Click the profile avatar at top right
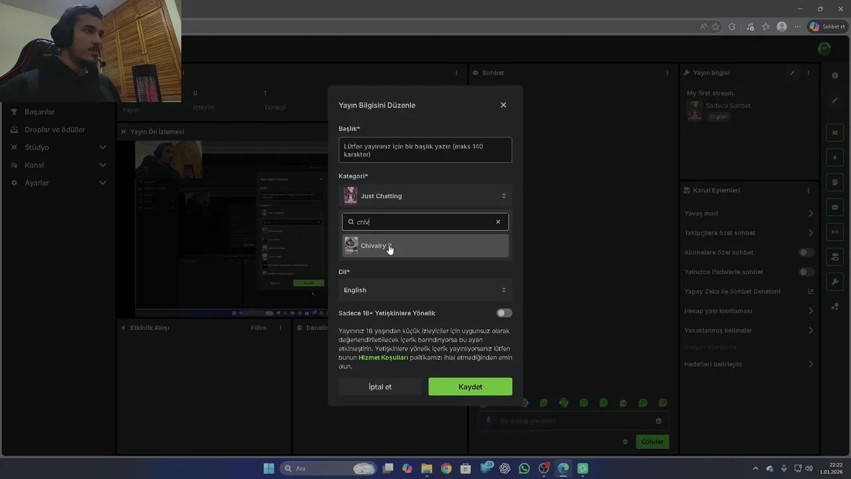Screen dimensions: 851x479 (824, 49)
